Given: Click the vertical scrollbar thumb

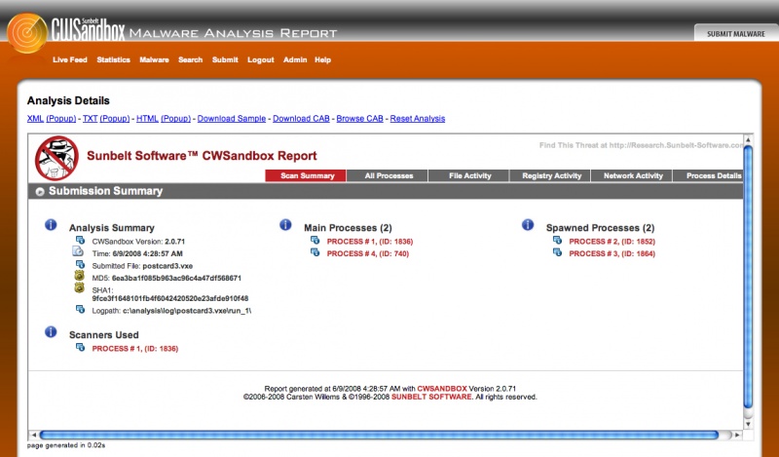Looking at the screenshot, I should click(748, 277).
